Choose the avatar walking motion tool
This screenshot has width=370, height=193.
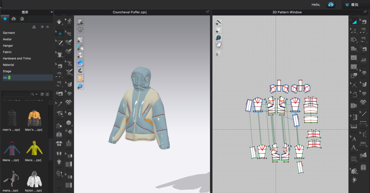69,21
